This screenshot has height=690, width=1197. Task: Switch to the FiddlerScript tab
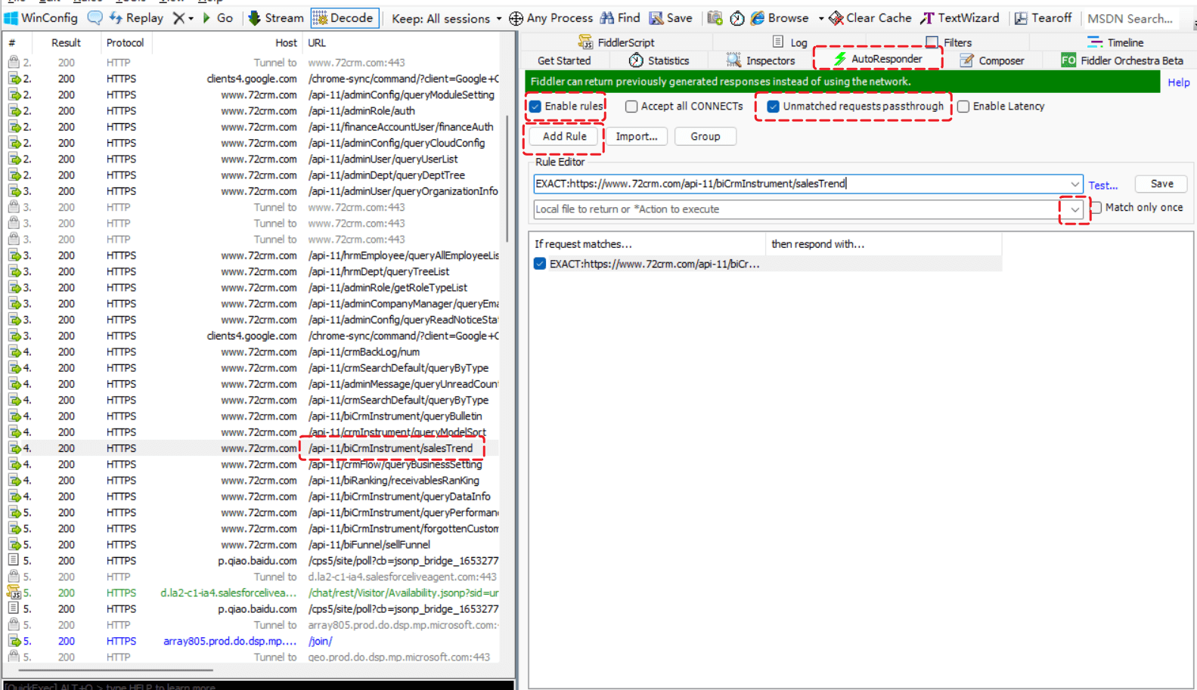point(616,42)
